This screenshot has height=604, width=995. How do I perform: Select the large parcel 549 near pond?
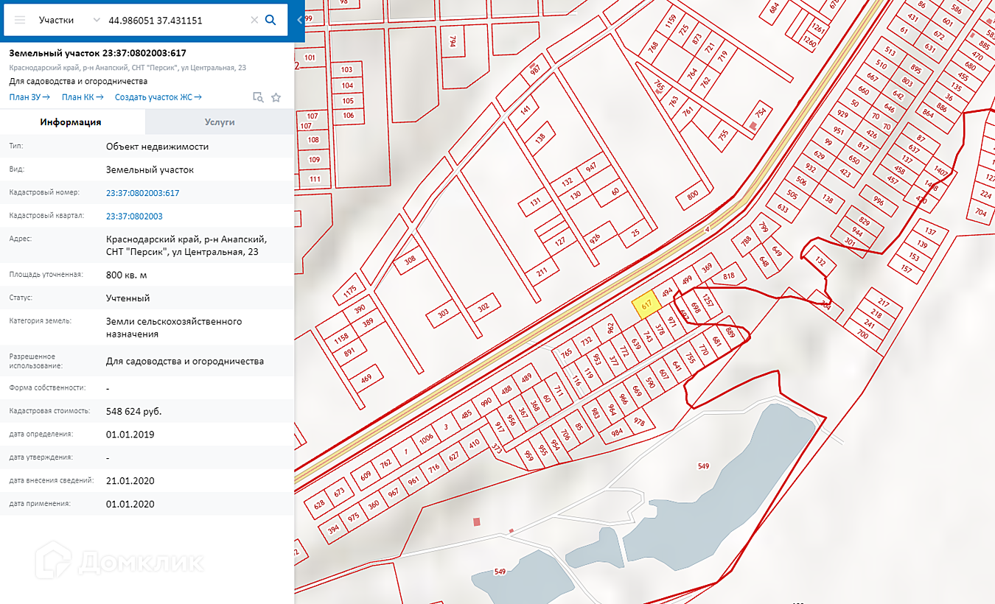click(x=703, y=466)
